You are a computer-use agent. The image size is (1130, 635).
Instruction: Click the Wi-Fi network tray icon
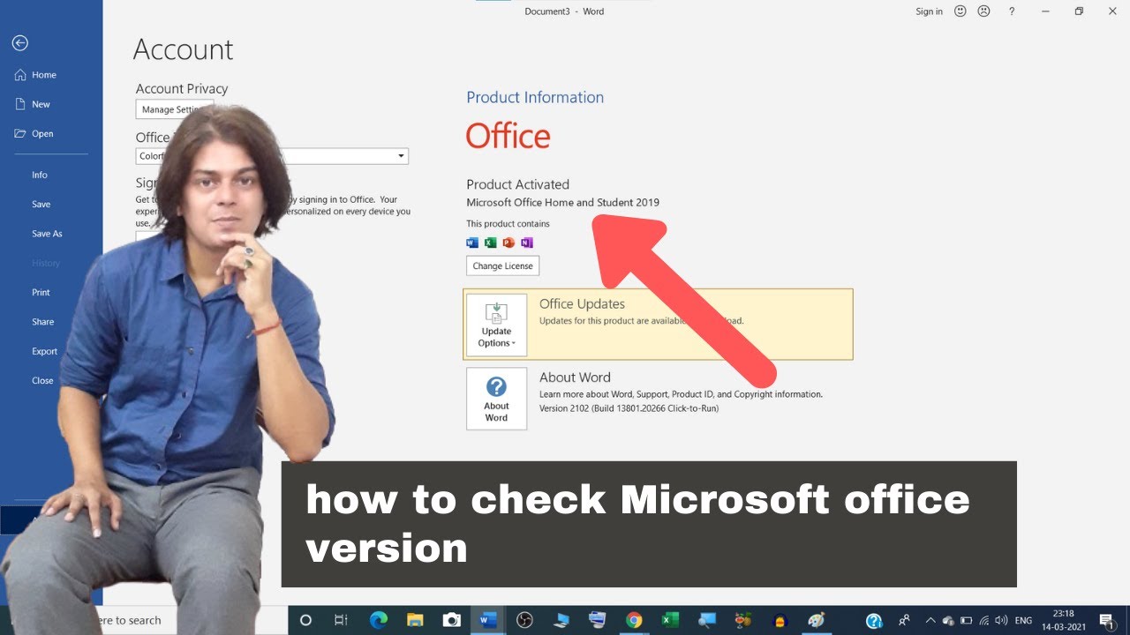983,620
